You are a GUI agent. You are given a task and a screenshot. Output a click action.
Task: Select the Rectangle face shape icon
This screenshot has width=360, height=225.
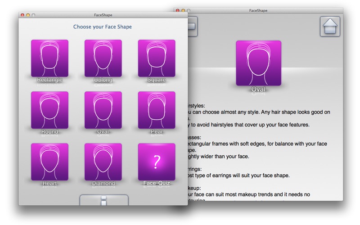49,58
